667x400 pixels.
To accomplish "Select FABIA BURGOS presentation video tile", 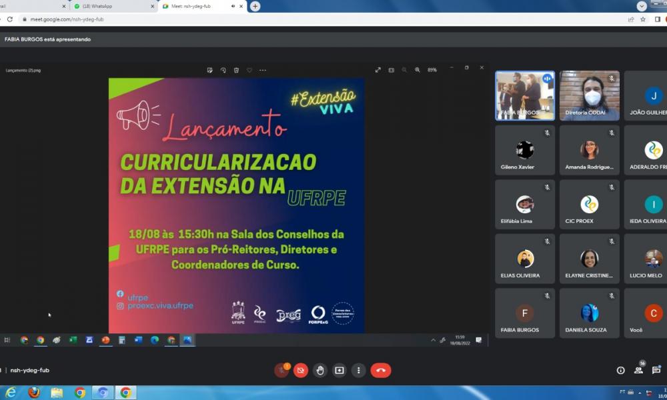I will (524, 95).
